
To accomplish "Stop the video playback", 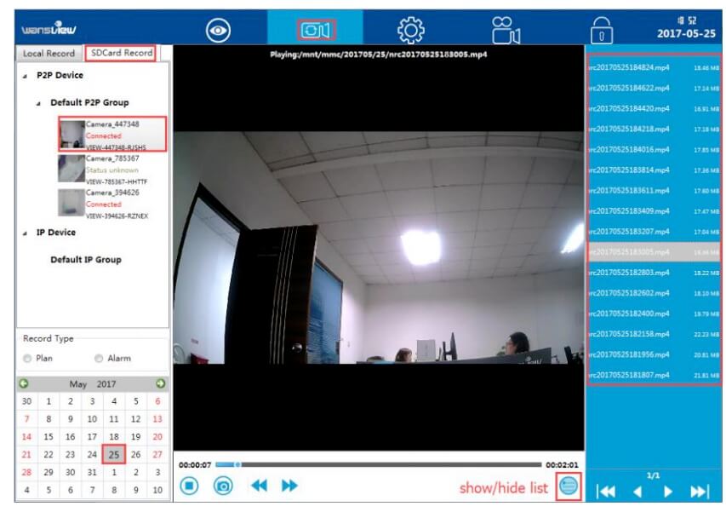I will point(189,486).
